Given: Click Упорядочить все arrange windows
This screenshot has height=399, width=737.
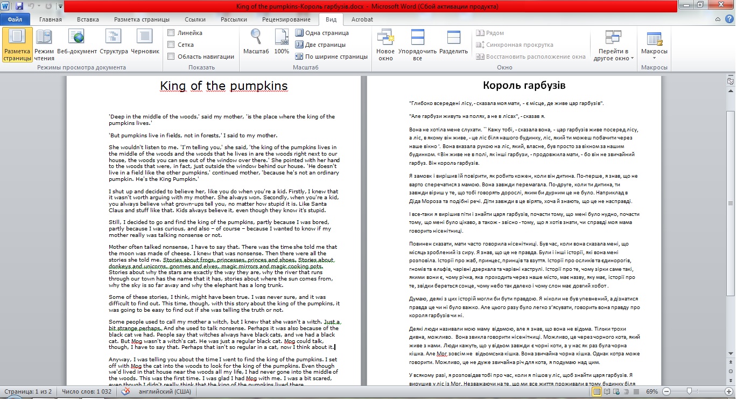Looking at the screenshot, I should click(417, 45).
